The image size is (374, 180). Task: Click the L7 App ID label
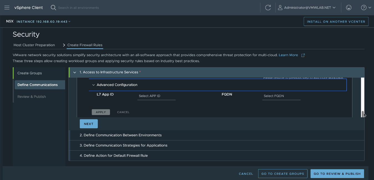[x=105, y=94]
